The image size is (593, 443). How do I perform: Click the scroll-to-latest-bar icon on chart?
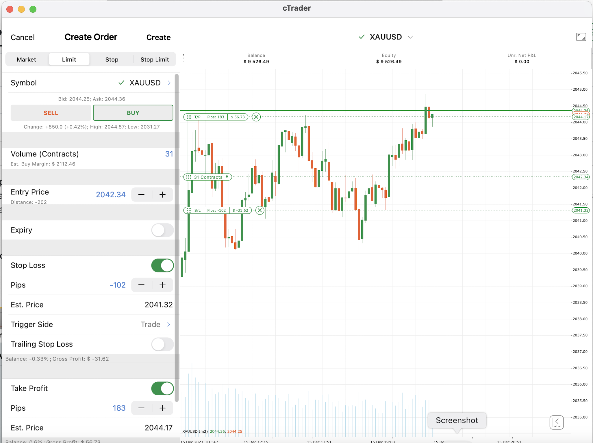[x=557, y=422]
